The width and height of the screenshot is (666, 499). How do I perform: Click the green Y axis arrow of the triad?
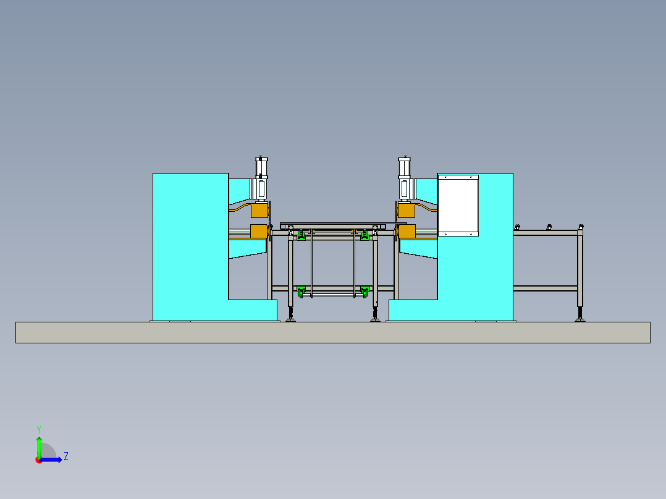tap(39, 447)
